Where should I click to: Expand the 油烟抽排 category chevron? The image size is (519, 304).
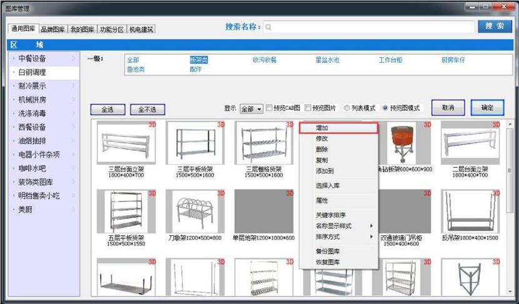[x=74, y=141]
